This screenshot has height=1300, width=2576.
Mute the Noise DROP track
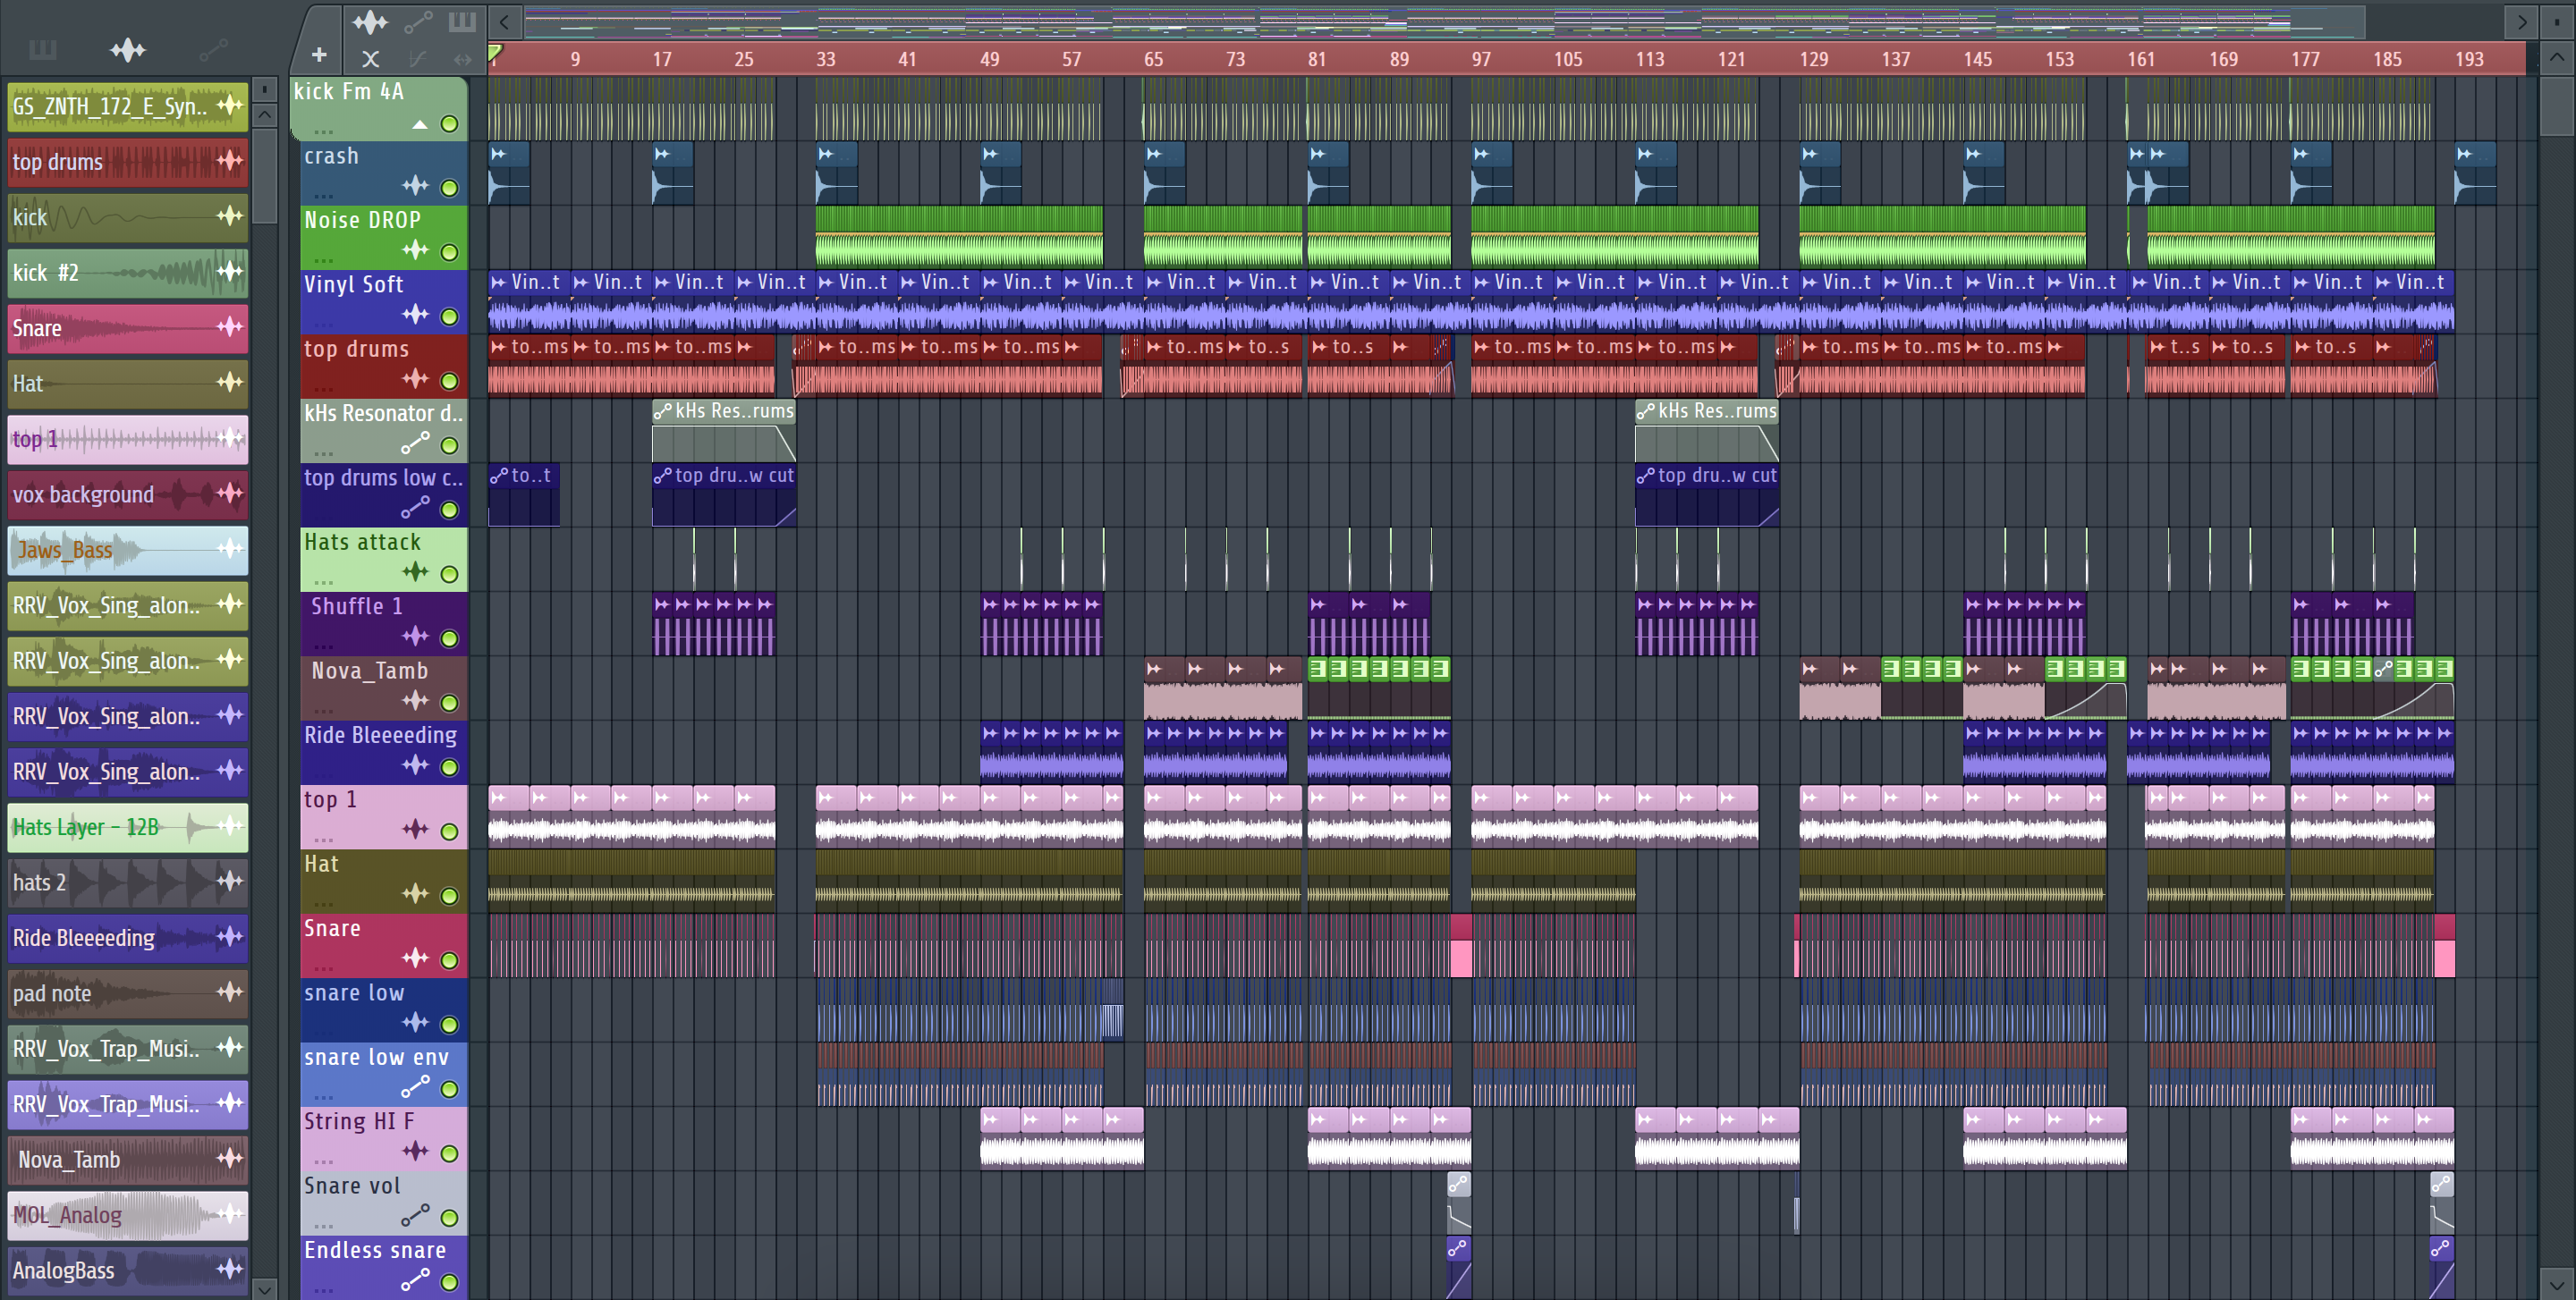pyautogui.click(x=450, y=253)
